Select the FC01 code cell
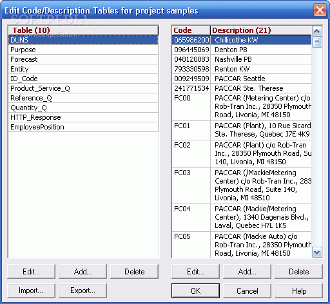Viewport: 330px width, 304px height. [191, 130]
